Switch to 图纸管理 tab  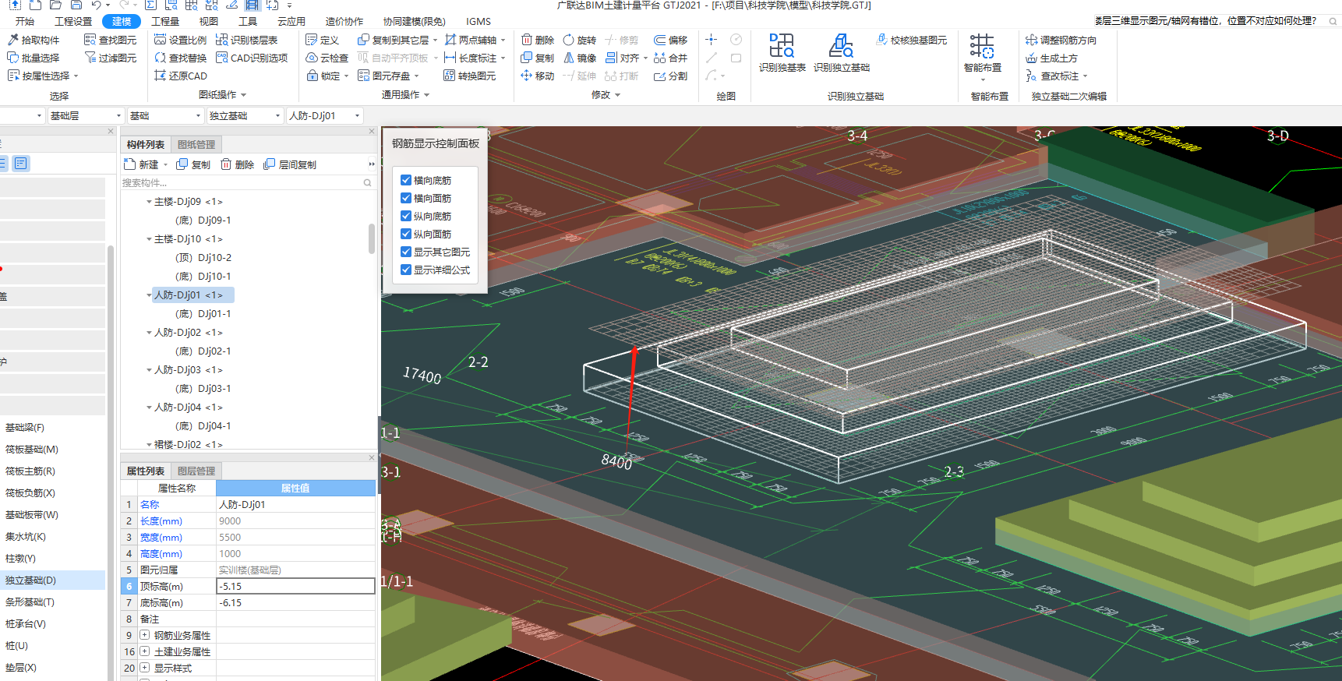(x=196, y=144)
